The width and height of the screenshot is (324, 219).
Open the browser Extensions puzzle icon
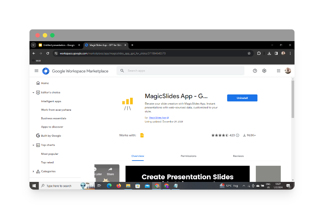[259, 53]
